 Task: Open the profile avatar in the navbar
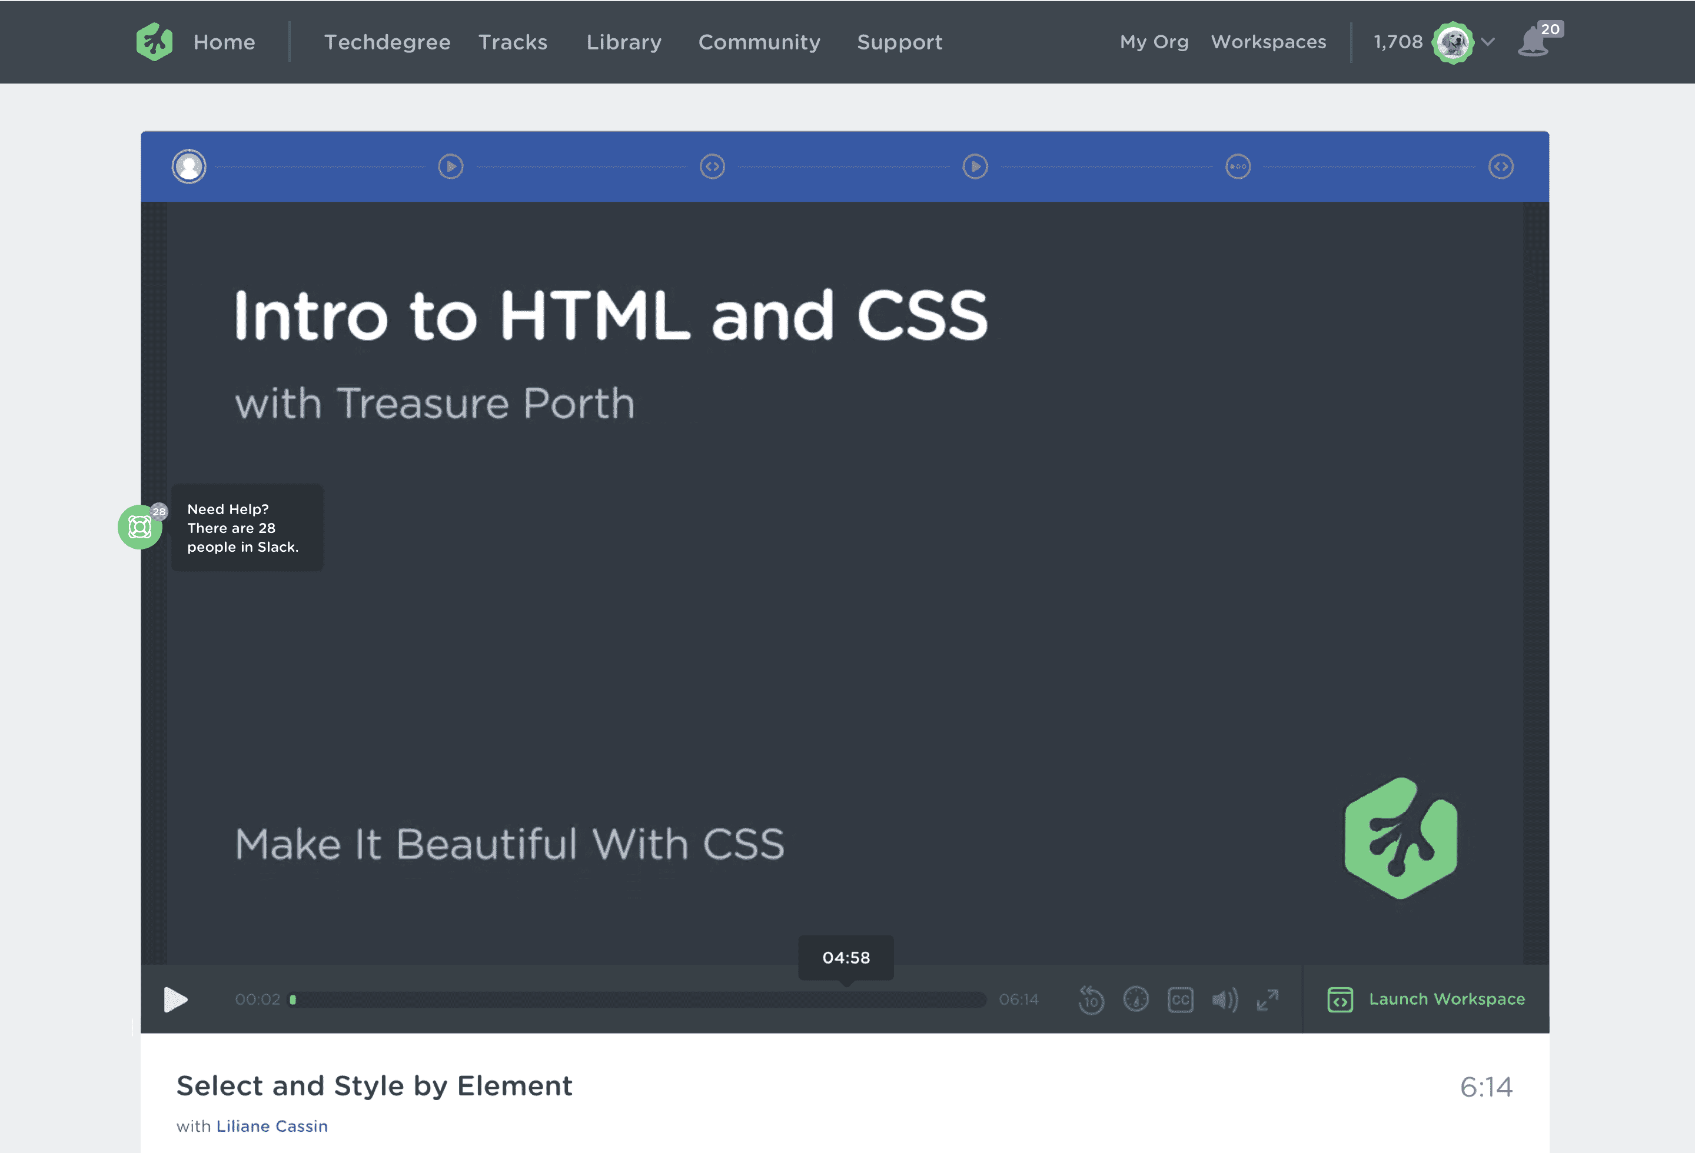[x=1453, y=42]
